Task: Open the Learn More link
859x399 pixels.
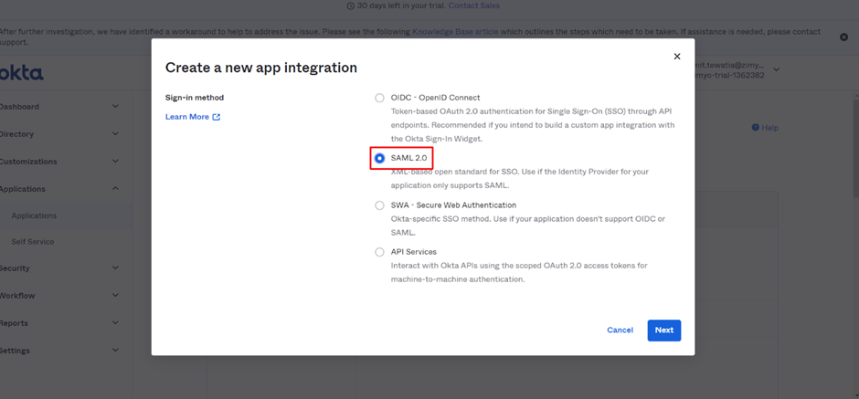Action: [x=186, y=117]
